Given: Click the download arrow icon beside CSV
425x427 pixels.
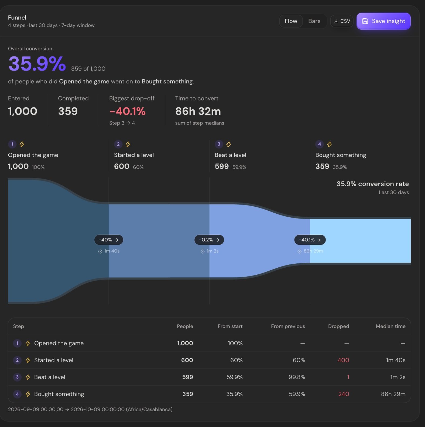Looking at the screenshot, I should 336,21.
